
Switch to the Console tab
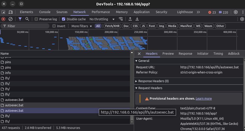45,12
